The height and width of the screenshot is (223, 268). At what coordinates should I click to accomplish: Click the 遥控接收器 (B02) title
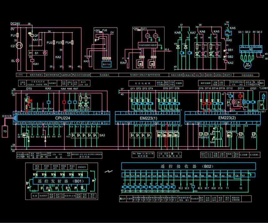click(x=187, y=166)
